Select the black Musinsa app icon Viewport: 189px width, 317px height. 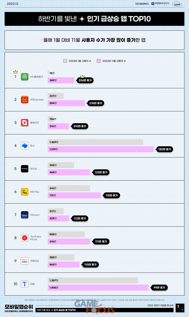click(x=25, y=169)
